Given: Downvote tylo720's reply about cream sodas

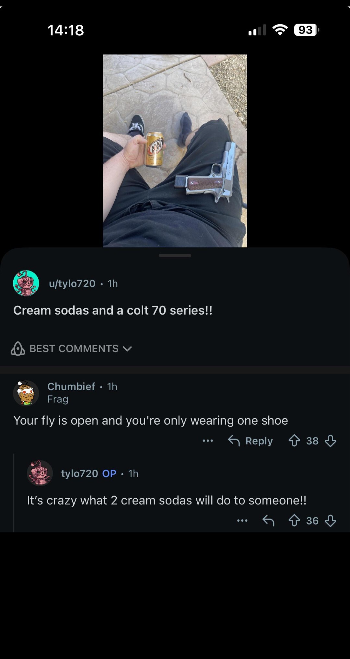Looking at the screenshot, I should click(x=330, y=520).
